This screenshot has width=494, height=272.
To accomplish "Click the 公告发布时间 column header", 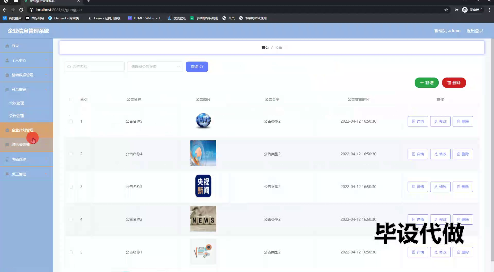I will point(358,99).
